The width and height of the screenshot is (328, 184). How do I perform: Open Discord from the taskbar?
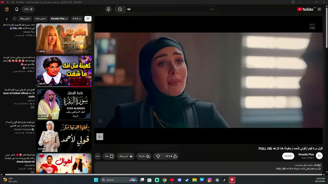coord(179,180)
